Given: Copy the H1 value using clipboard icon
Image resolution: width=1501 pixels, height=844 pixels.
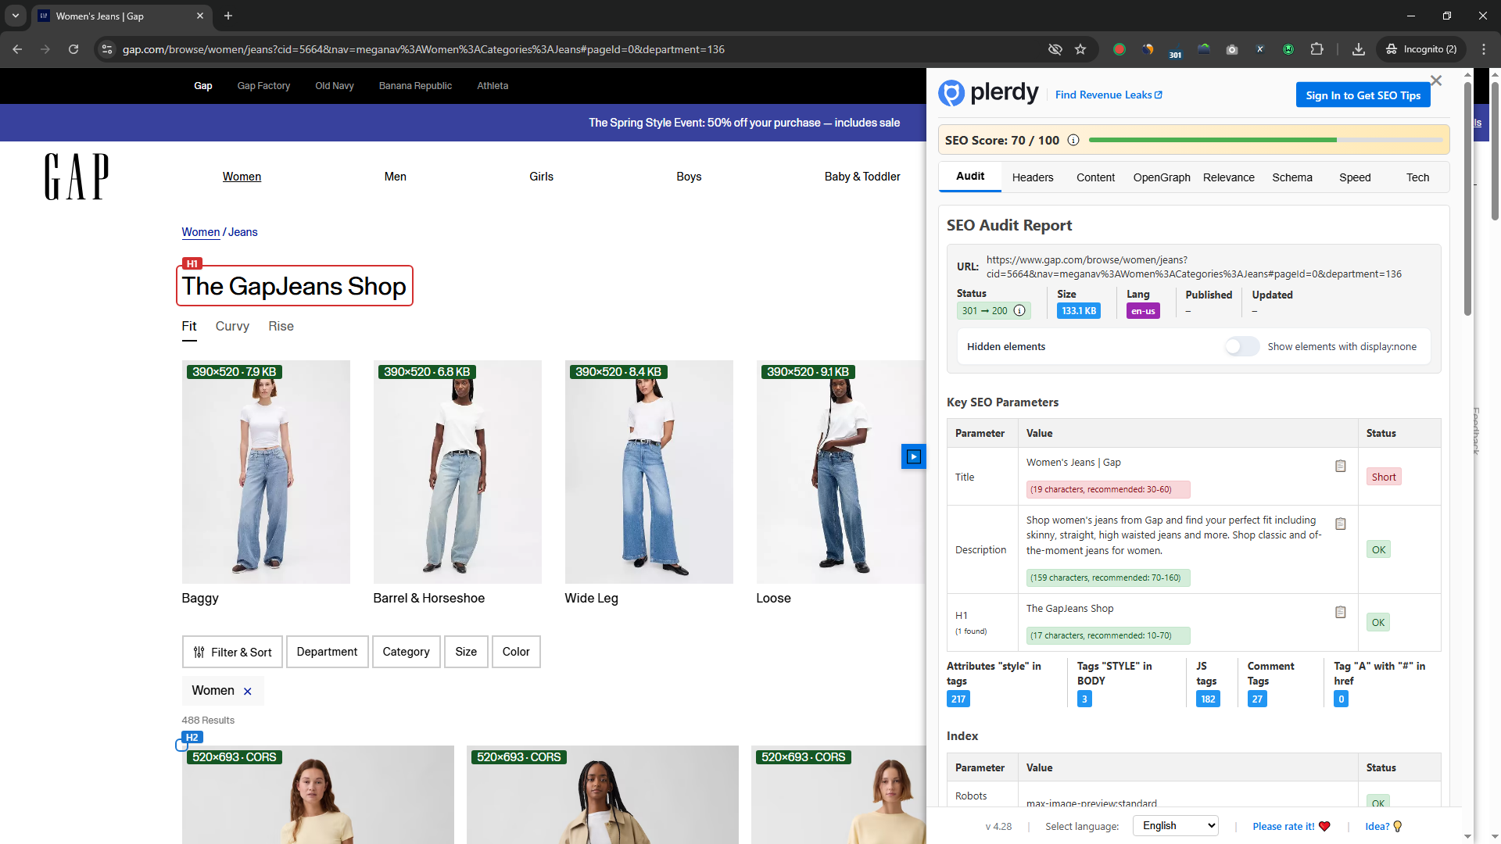Looking at the screenshot, I should click(1340, 612).
